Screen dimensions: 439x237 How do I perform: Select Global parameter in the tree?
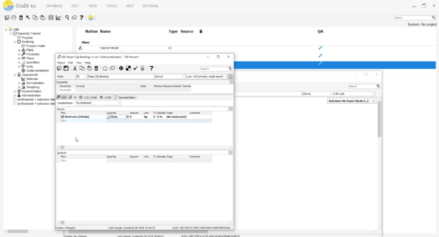(37, 71)
